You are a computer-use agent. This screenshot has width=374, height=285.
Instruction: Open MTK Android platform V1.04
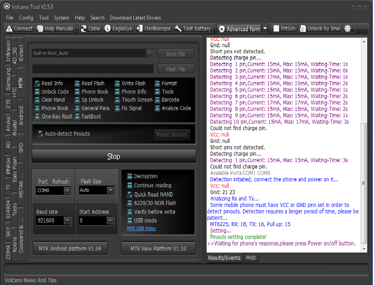pos(70,249)
